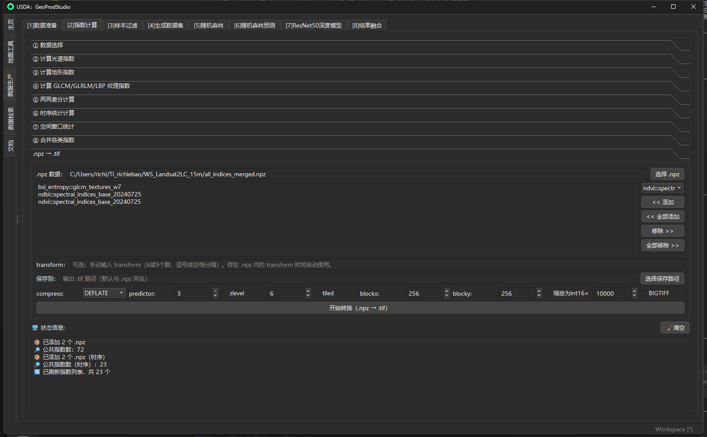Screen dimensions: 707x437
Task: Enable the zlevel checkbox
Action: 225,293
